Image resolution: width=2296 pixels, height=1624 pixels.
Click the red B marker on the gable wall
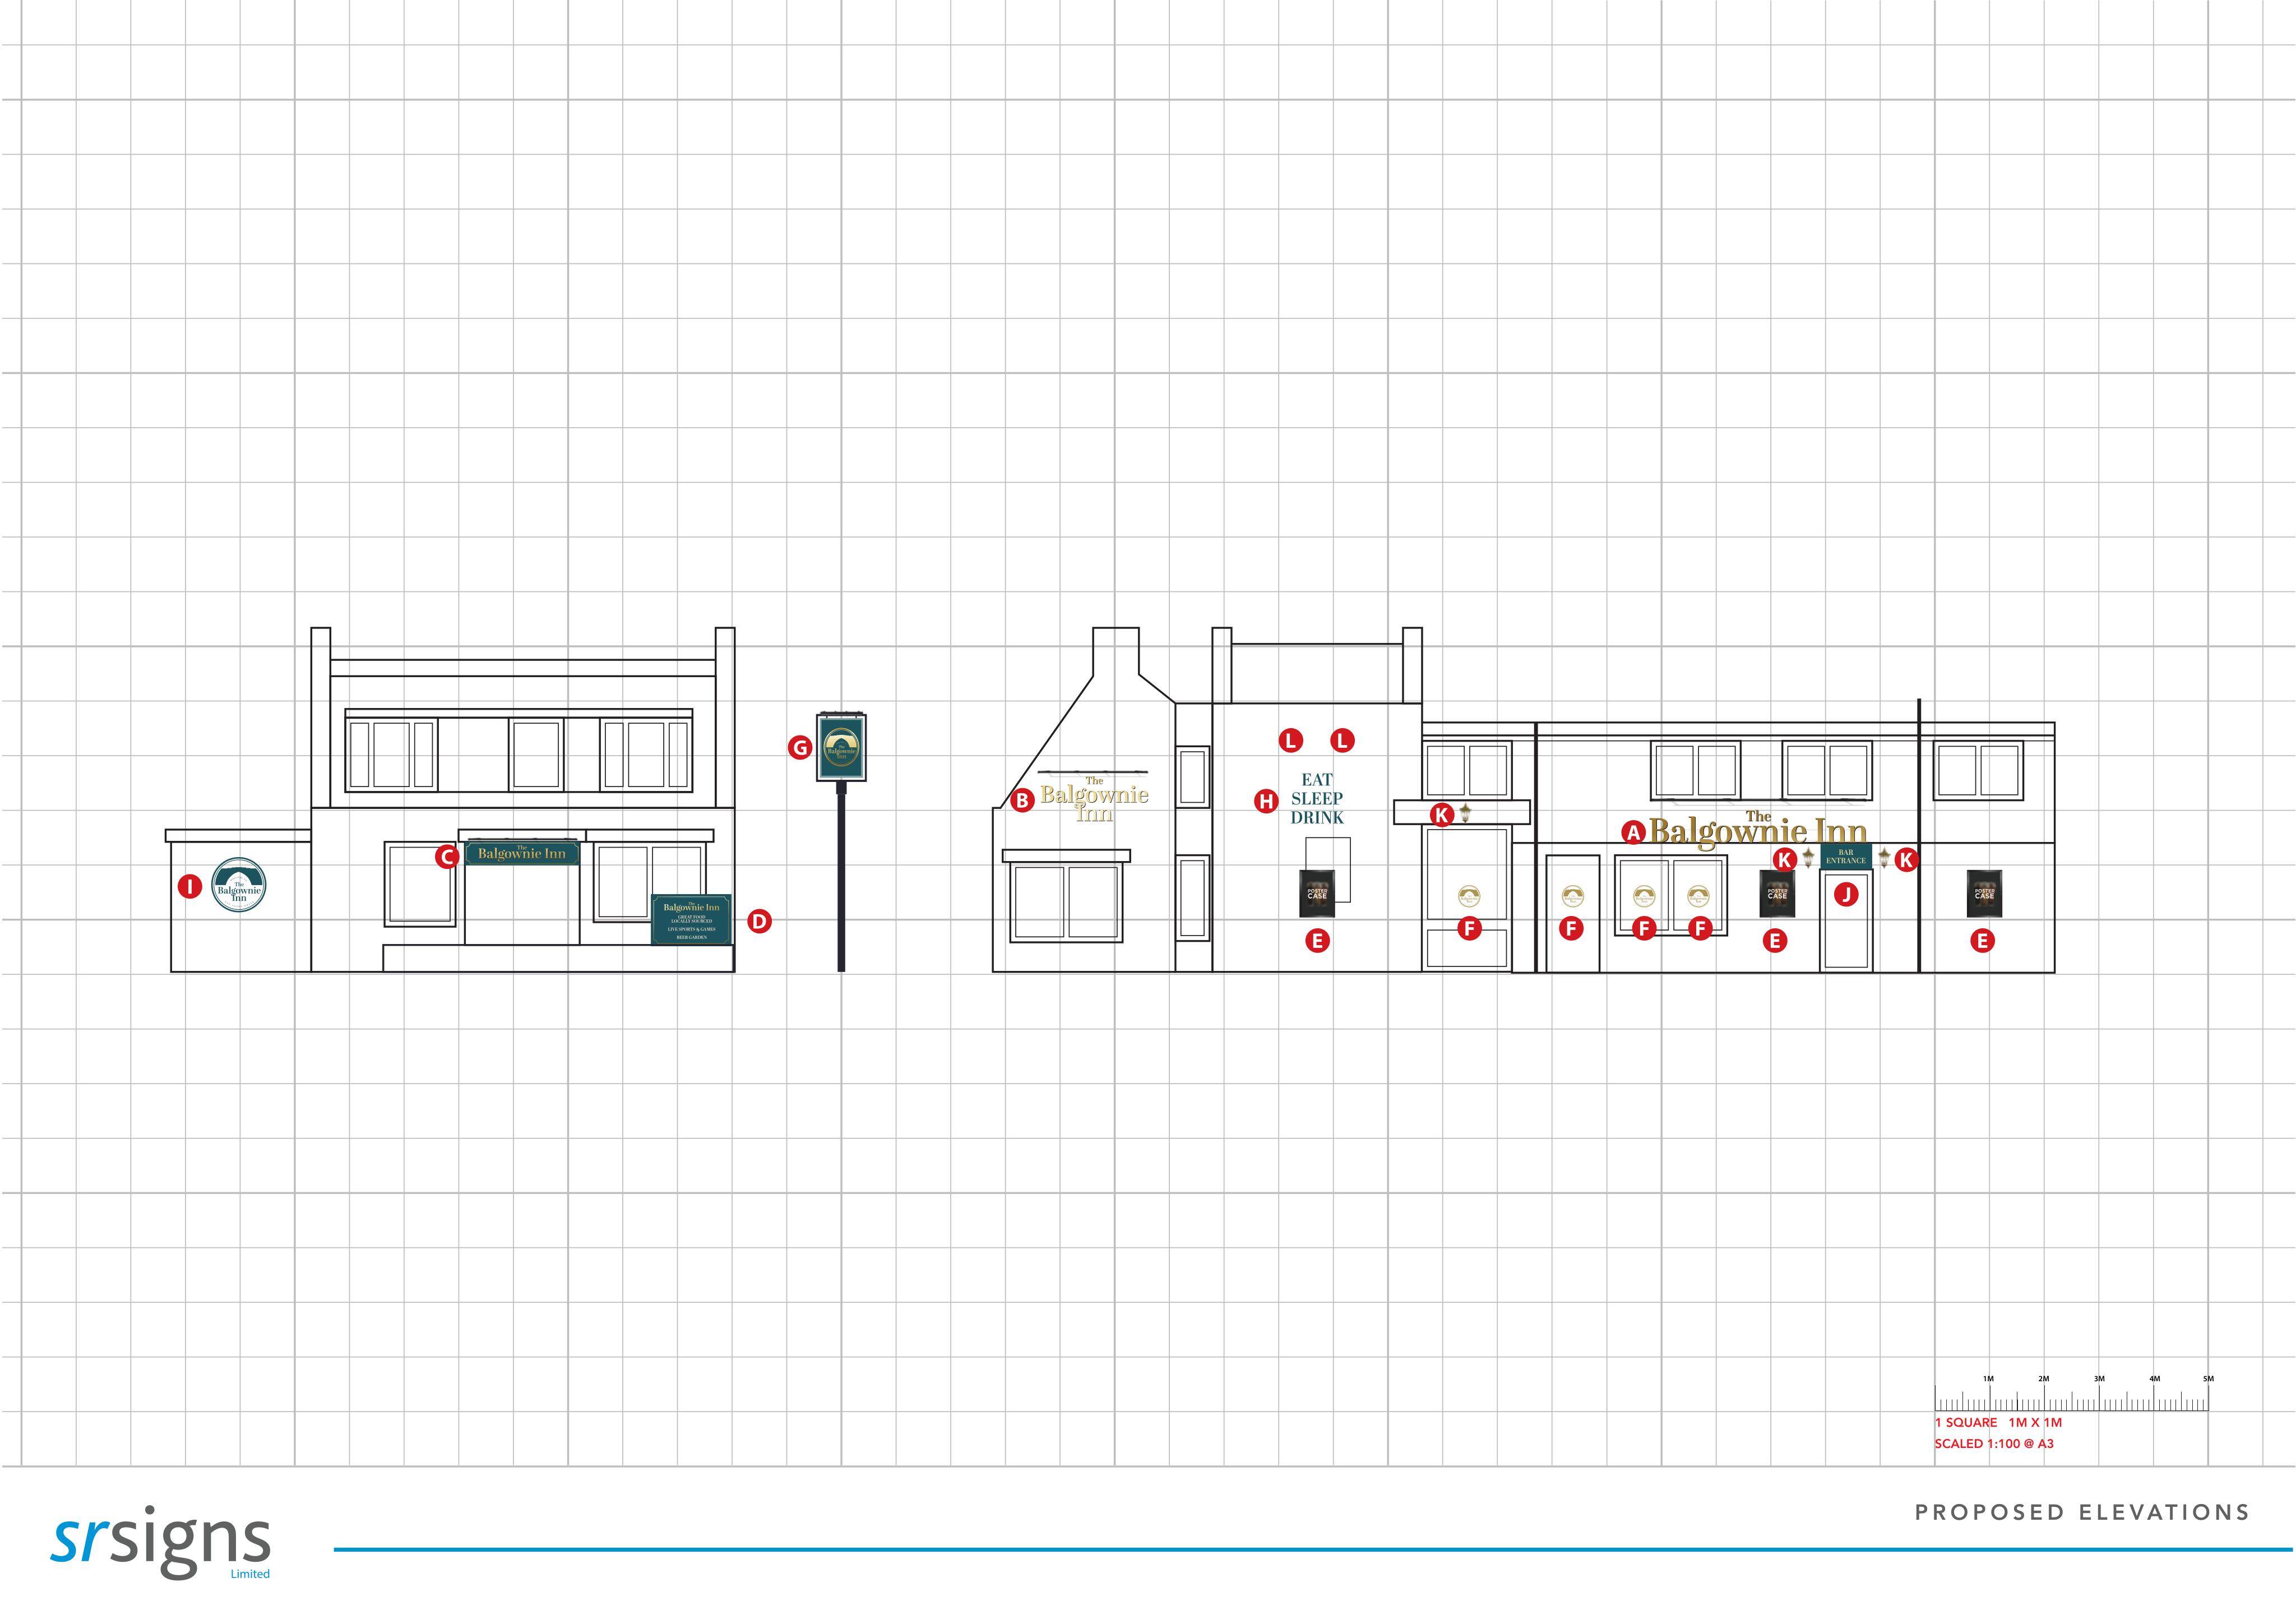pos(1022,801)
